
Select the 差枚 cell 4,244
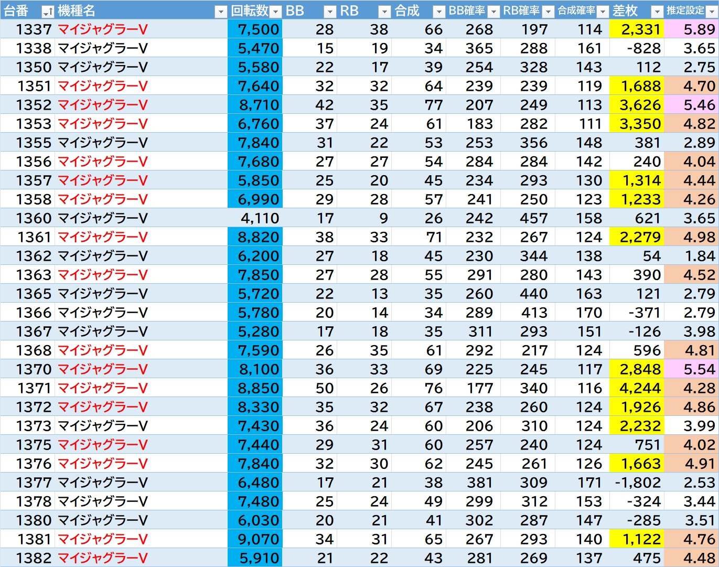click(x=637, y=388)
